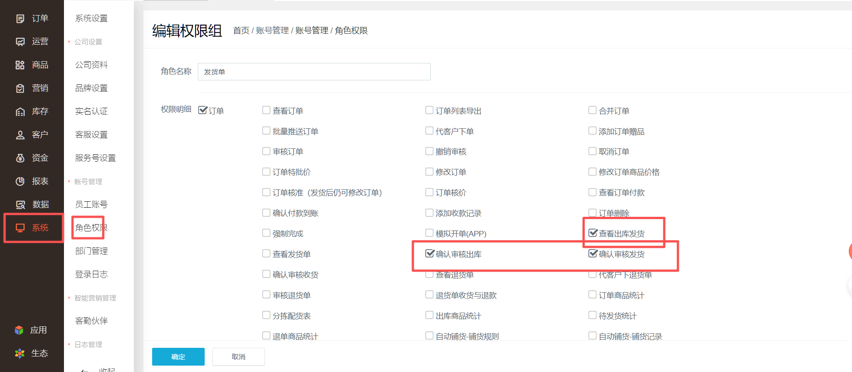
Task: Open 实名认证 menu item
Action: pyautogui.click(x=91, y=111)
